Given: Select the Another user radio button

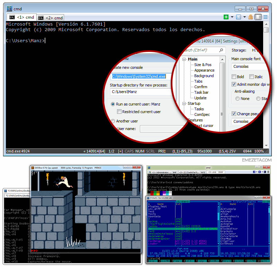Looking at the screenshot, I should click(113, 121).
